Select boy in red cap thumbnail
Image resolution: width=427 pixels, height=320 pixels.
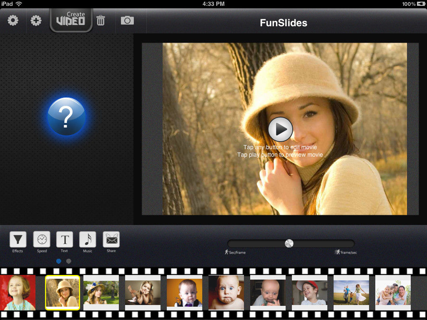point(310,292)
